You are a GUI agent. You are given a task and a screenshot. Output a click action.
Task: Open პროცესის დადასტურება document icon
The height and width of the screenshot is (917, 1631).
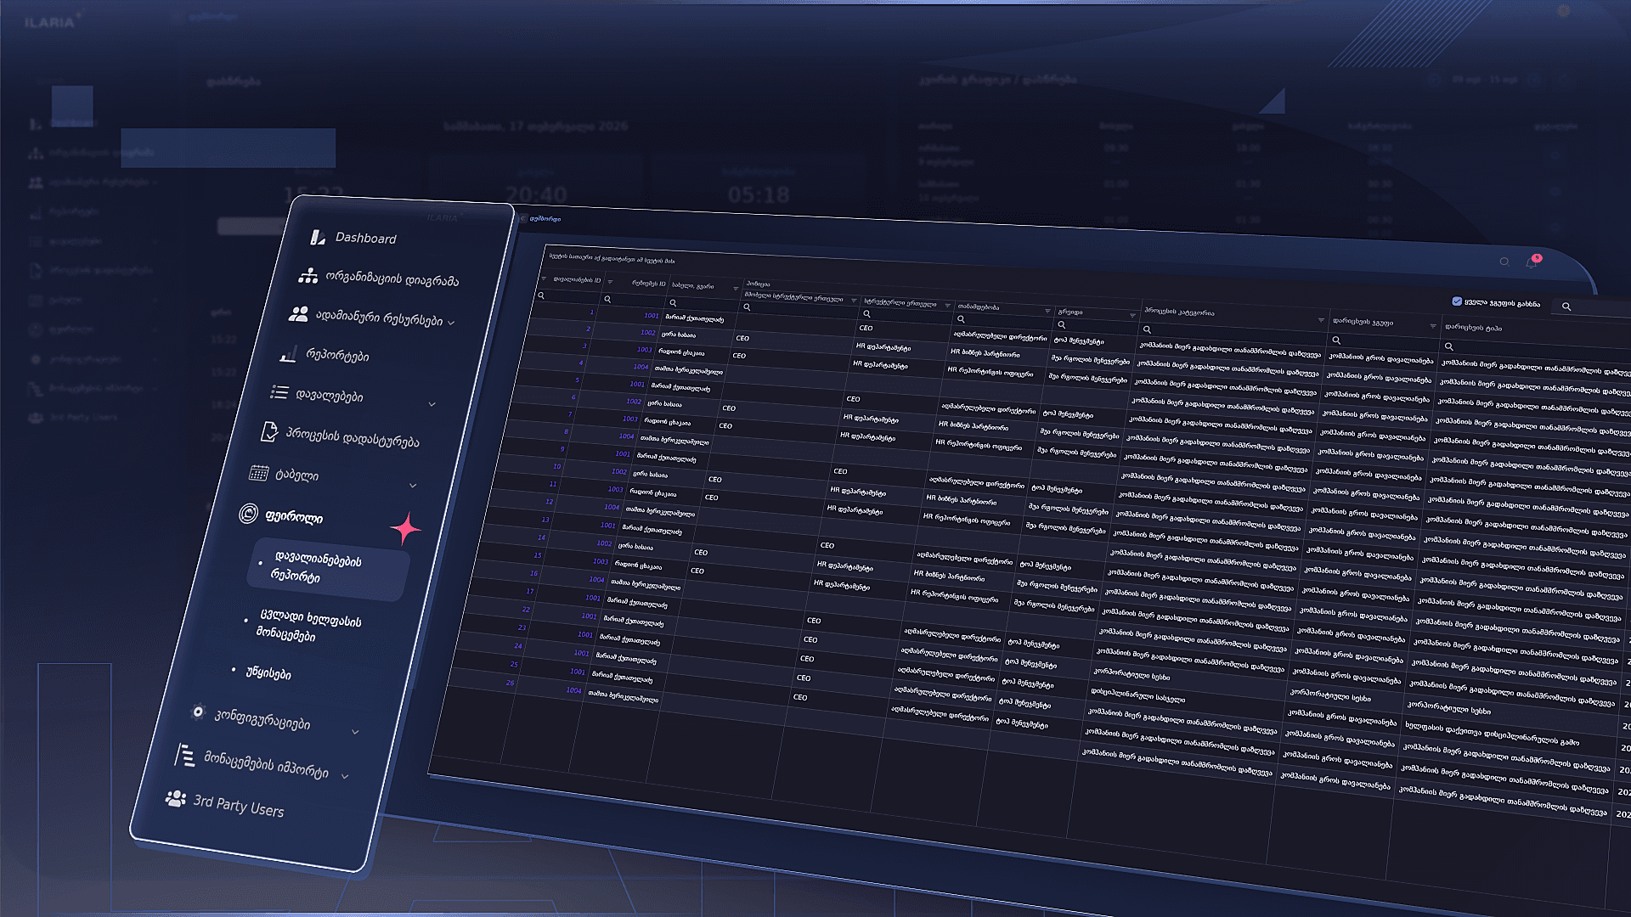coord(268,431)
